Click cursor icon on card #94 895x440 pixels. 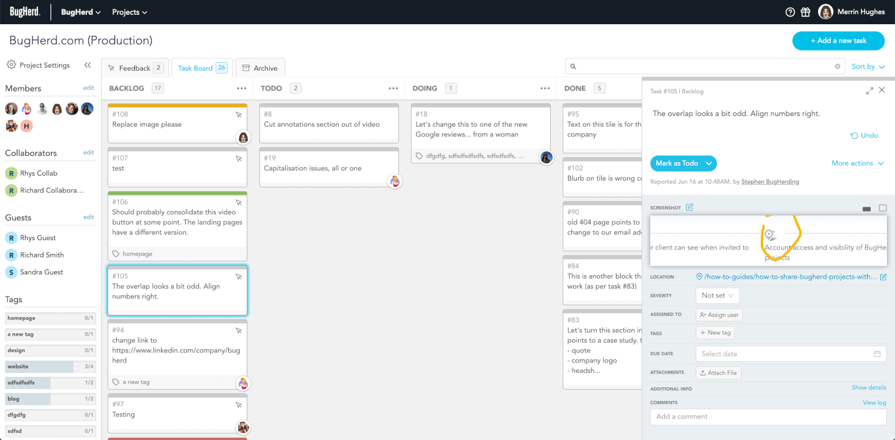239,331
